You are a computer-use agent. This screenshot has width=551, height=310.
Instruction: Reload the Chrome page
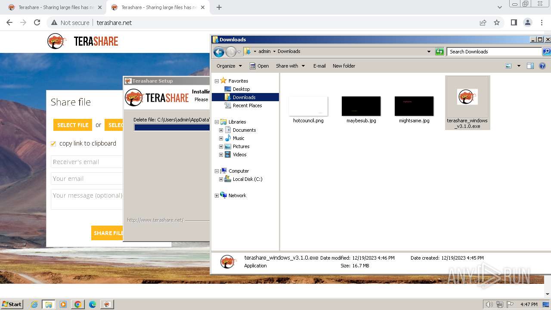[x=37, y=22]
